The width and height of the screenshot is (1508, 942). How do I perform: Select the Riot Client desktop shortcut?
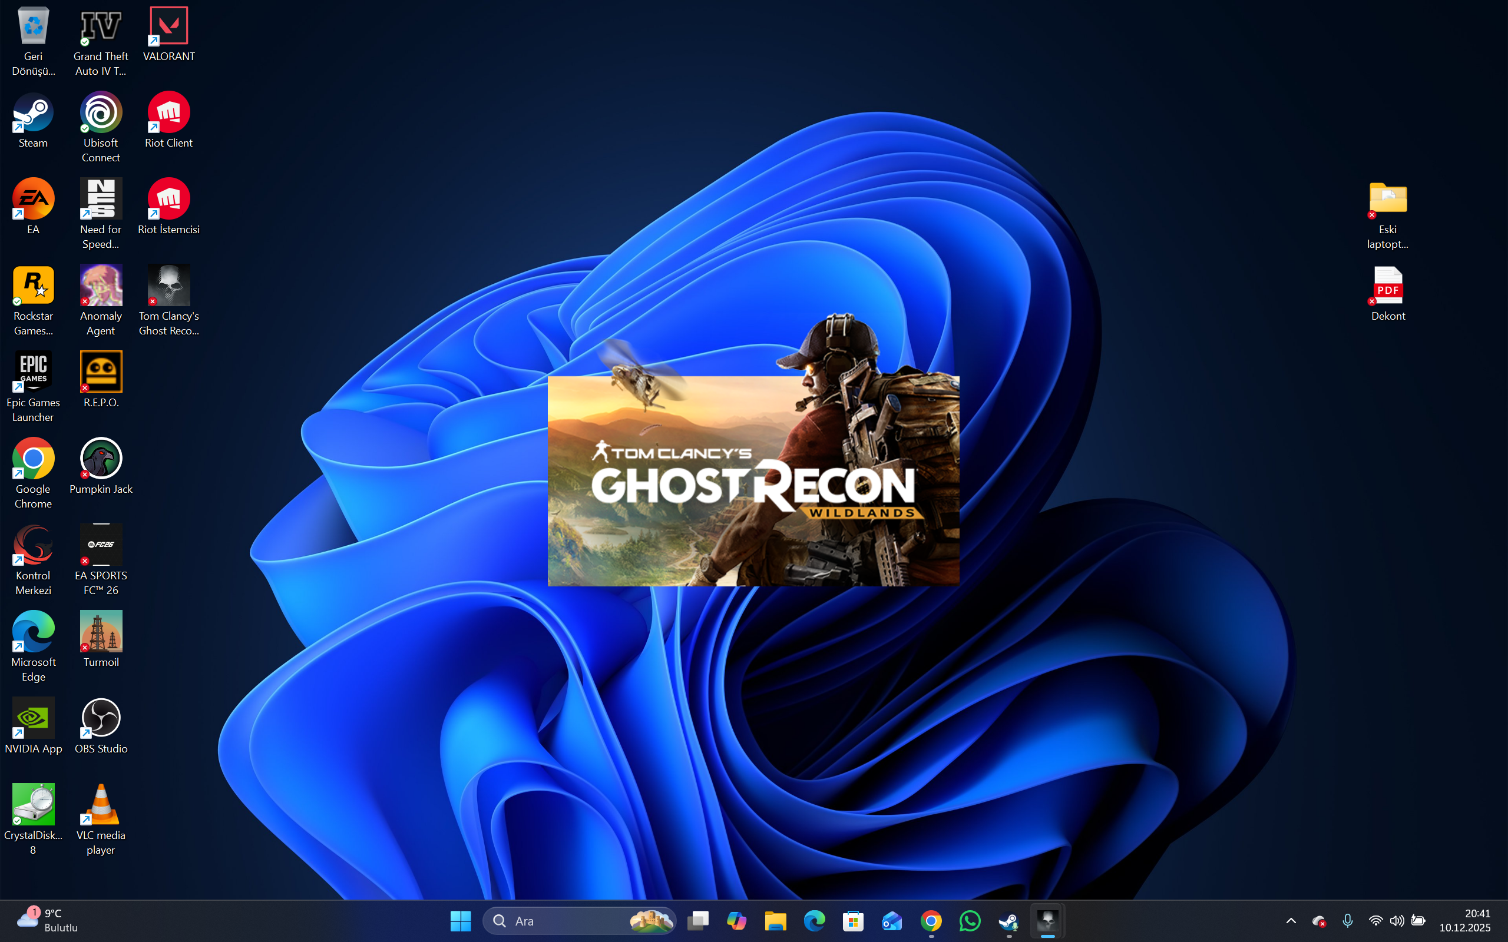(168, 121)
